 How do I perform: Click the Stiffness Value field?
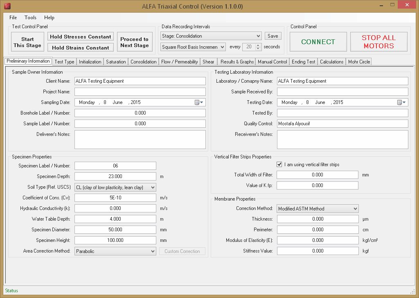[318, 251]
